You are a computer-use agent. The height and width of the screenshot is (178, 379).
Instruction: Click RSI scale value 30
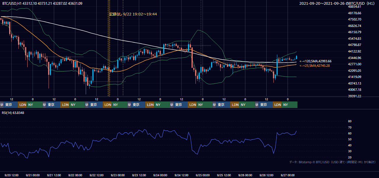pos(350,151)
